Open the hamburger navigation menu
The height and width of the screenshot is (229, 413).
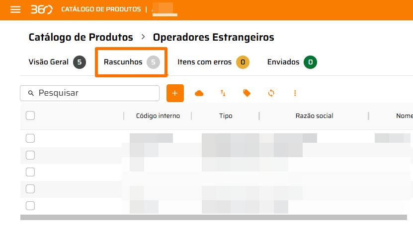[x=15, y=9]
